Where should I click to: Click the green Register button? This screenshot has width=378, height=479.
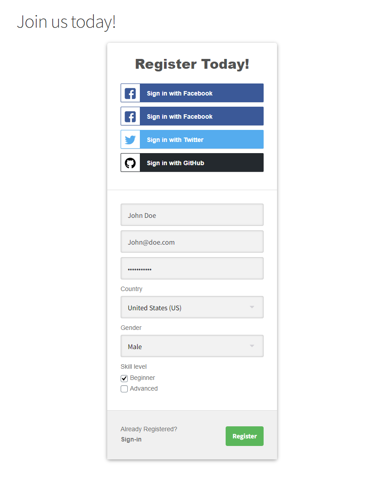coord(244,436)
